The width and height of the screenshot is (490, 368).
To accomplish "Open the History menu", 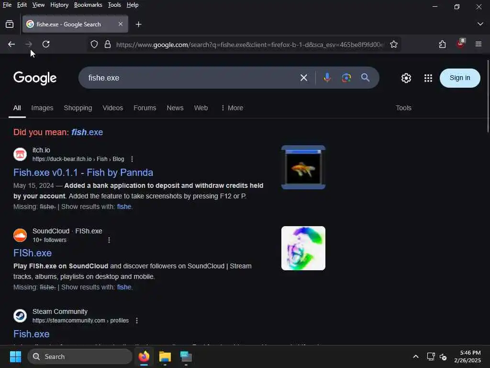I will coord(59,5).
